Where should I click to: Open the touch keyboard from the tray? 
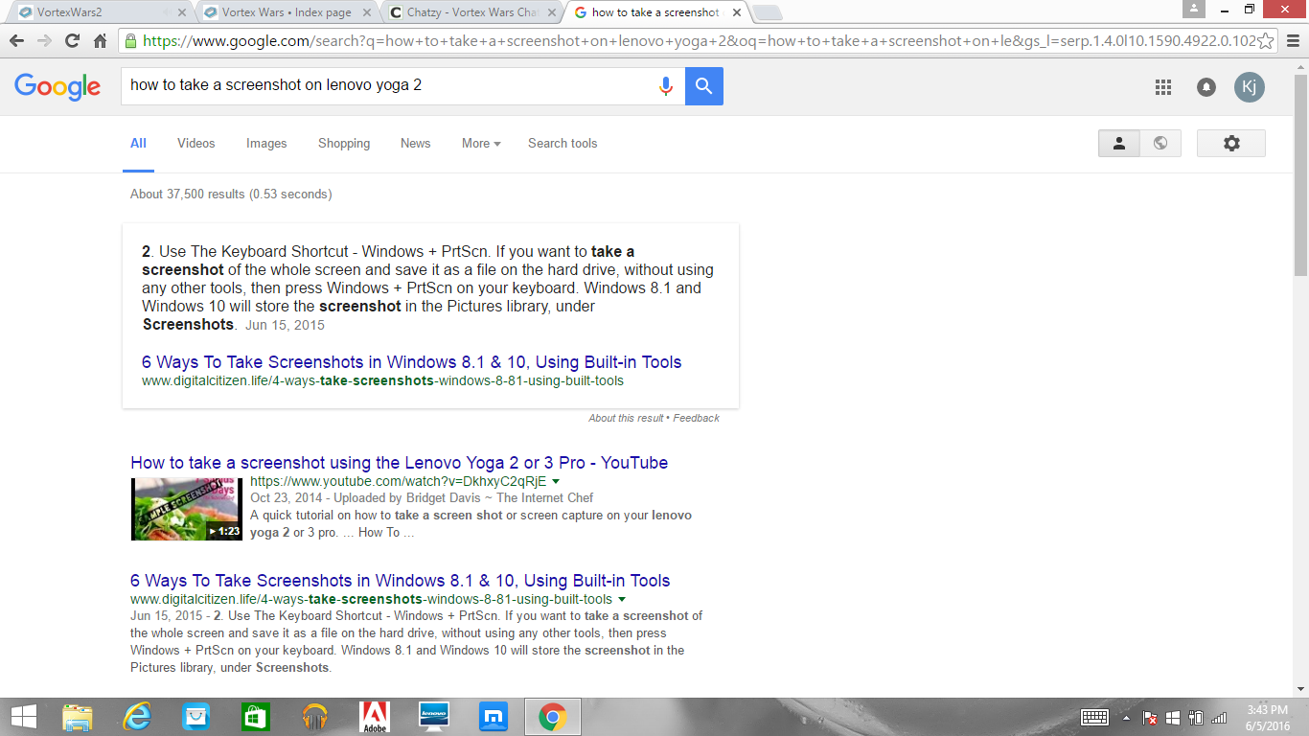coord(1094,717)
